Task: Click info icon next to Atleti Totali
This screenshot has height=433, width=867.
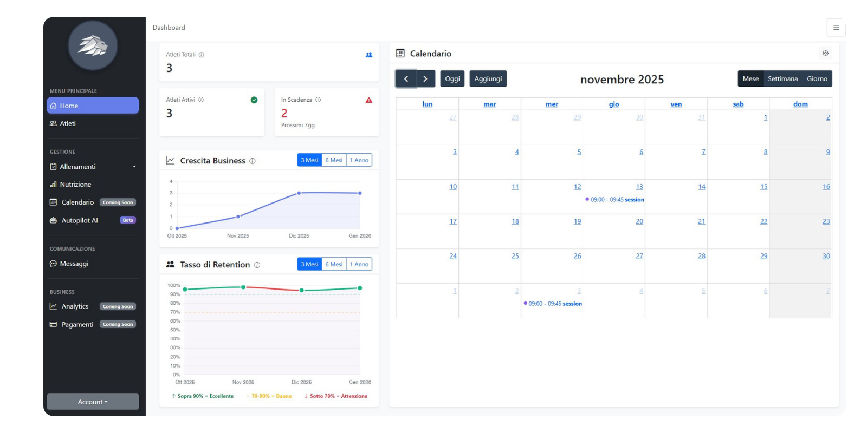Action: pyautogui.click(x=202, y=55)
